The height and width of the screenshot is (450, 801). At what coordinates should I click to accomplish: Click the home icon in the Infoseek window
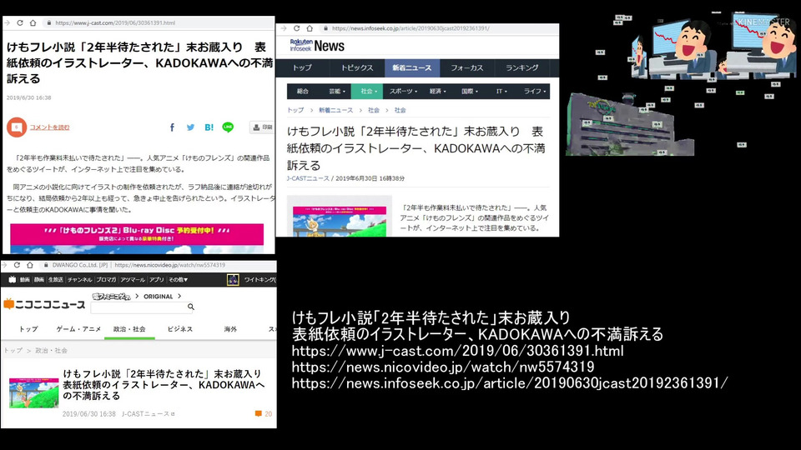310,28
